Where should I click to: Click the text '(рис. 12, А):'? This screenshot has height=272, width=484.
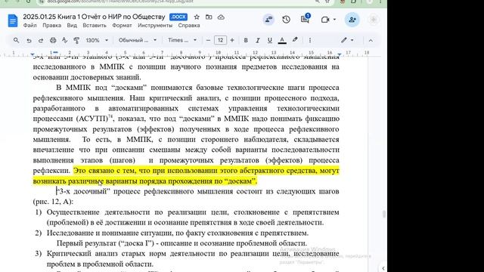(x=53, y=202)
